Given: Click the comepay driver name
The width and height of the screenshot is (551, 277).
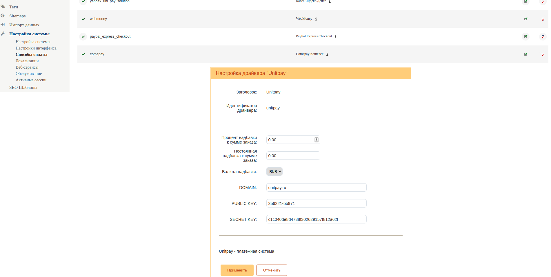Looking at the screenshot, I should (x=97, y=54).
